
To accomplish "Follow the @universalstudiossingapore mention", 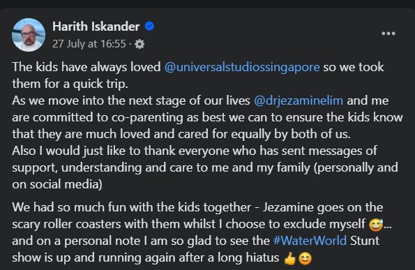I will point(242,67).
